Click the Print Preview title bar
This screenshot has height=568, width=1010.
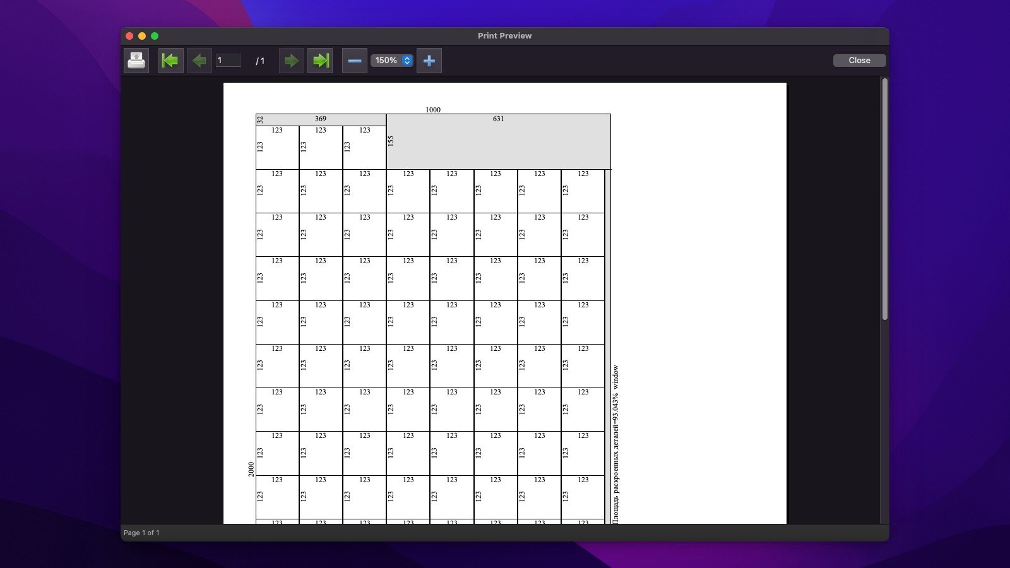pos(504,36)
